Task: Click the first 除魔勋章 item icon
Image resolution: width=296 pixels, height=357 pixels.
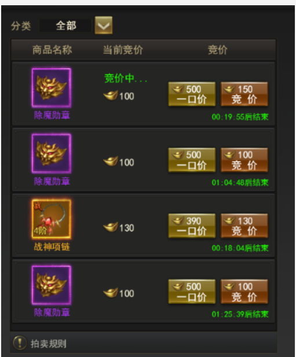Action: [x=52, y=88]
